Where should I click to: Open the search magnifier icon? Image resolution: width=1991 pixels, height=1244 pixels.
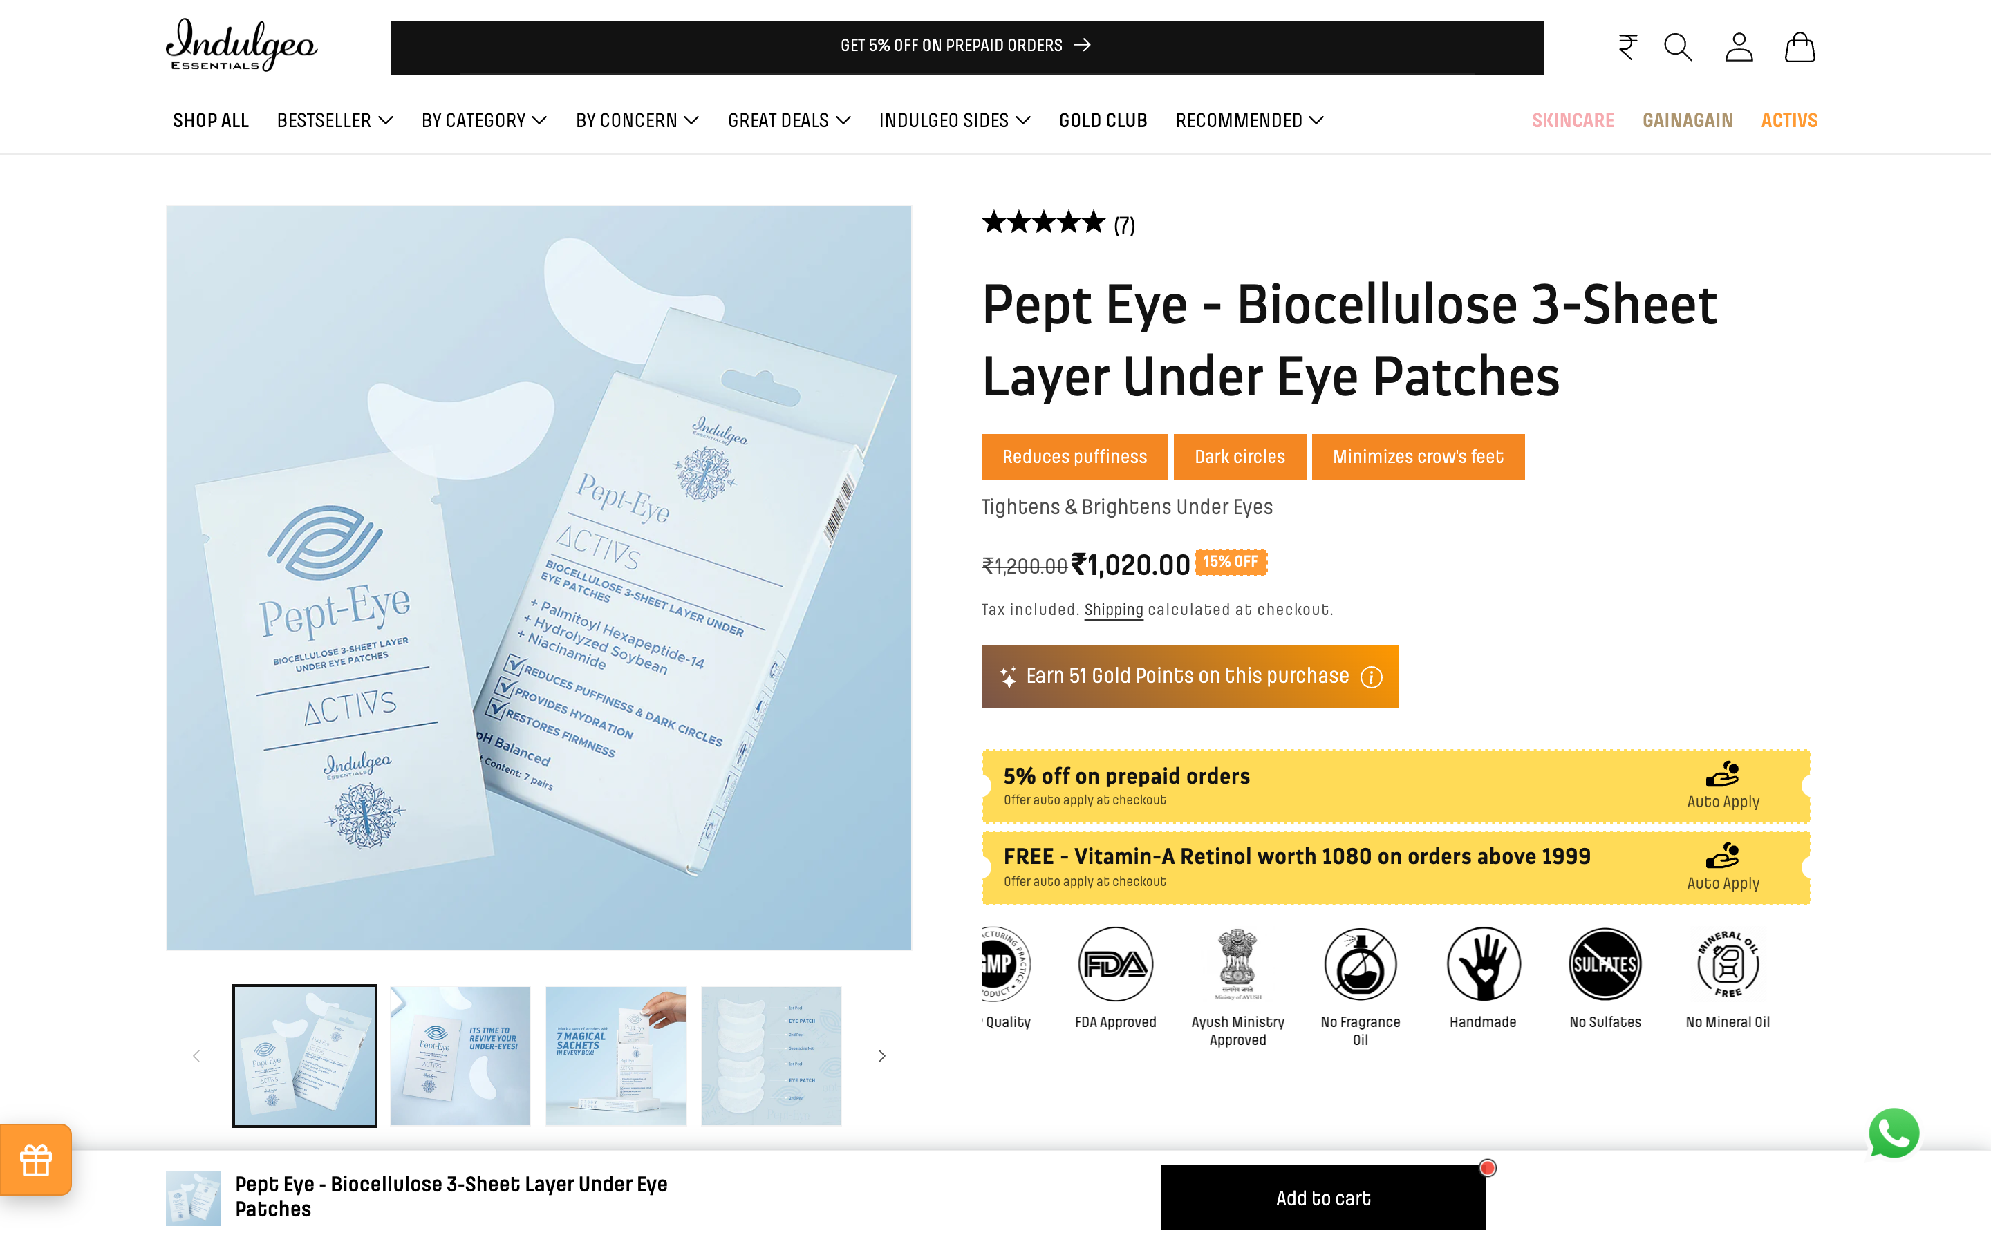point(1678,47)
